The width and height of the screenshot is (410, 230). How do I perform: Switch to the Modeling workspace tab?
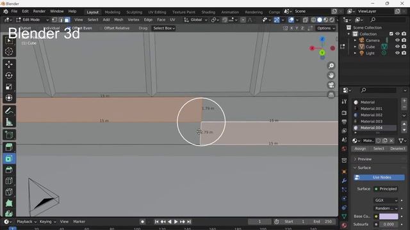(113, 12)
